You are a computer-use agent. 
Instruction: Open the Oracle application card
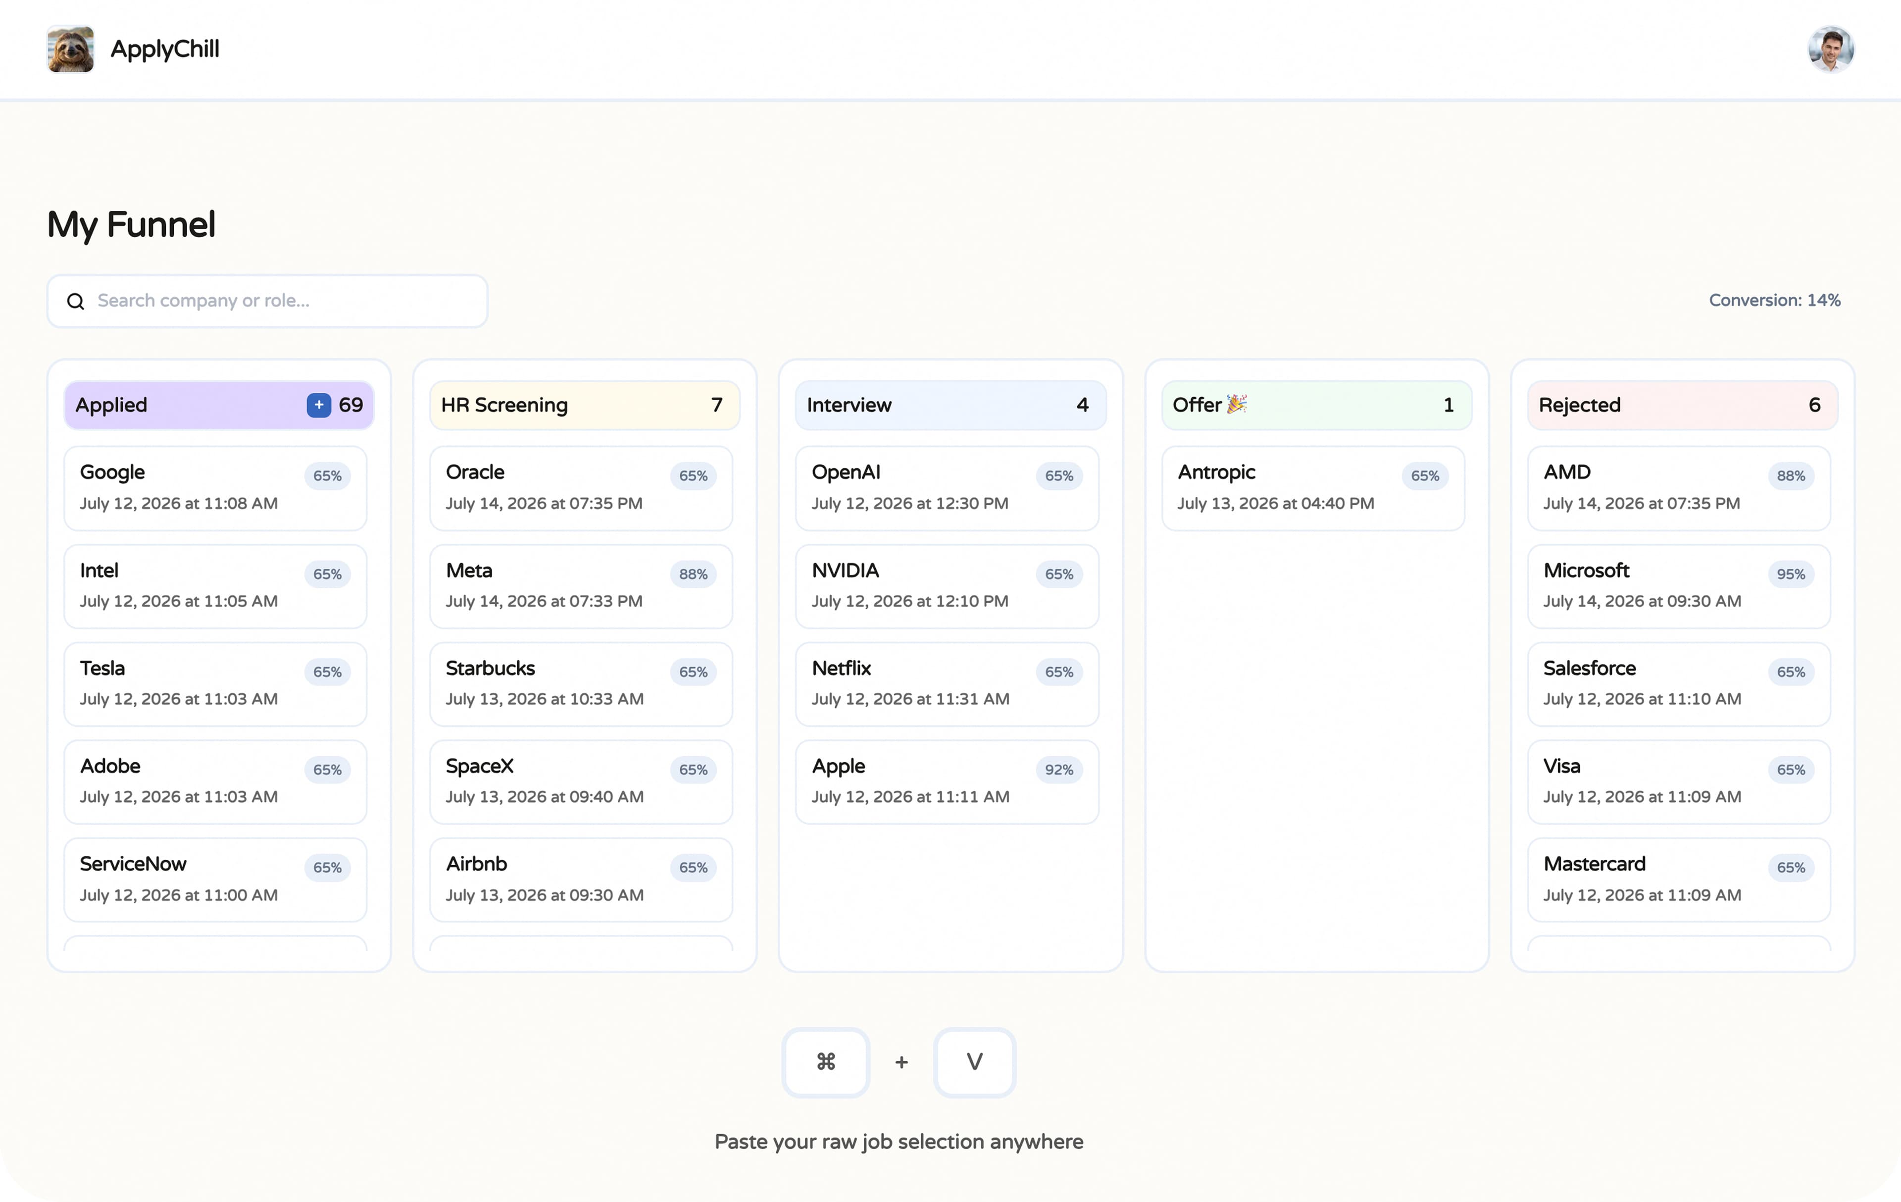point(581,488)
